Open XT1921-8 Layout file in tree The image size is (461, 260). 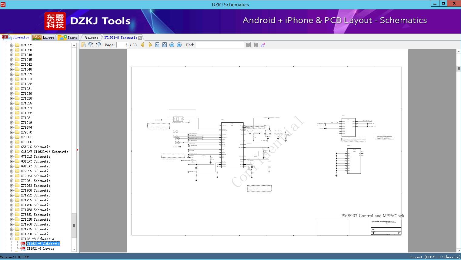[x=40, y=248]
